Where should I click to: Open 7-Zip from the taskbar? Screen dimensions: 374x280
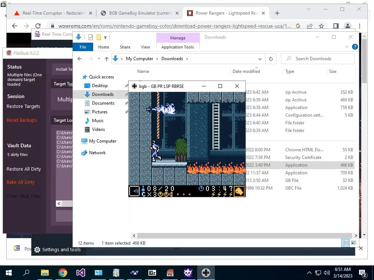[152, 273]
